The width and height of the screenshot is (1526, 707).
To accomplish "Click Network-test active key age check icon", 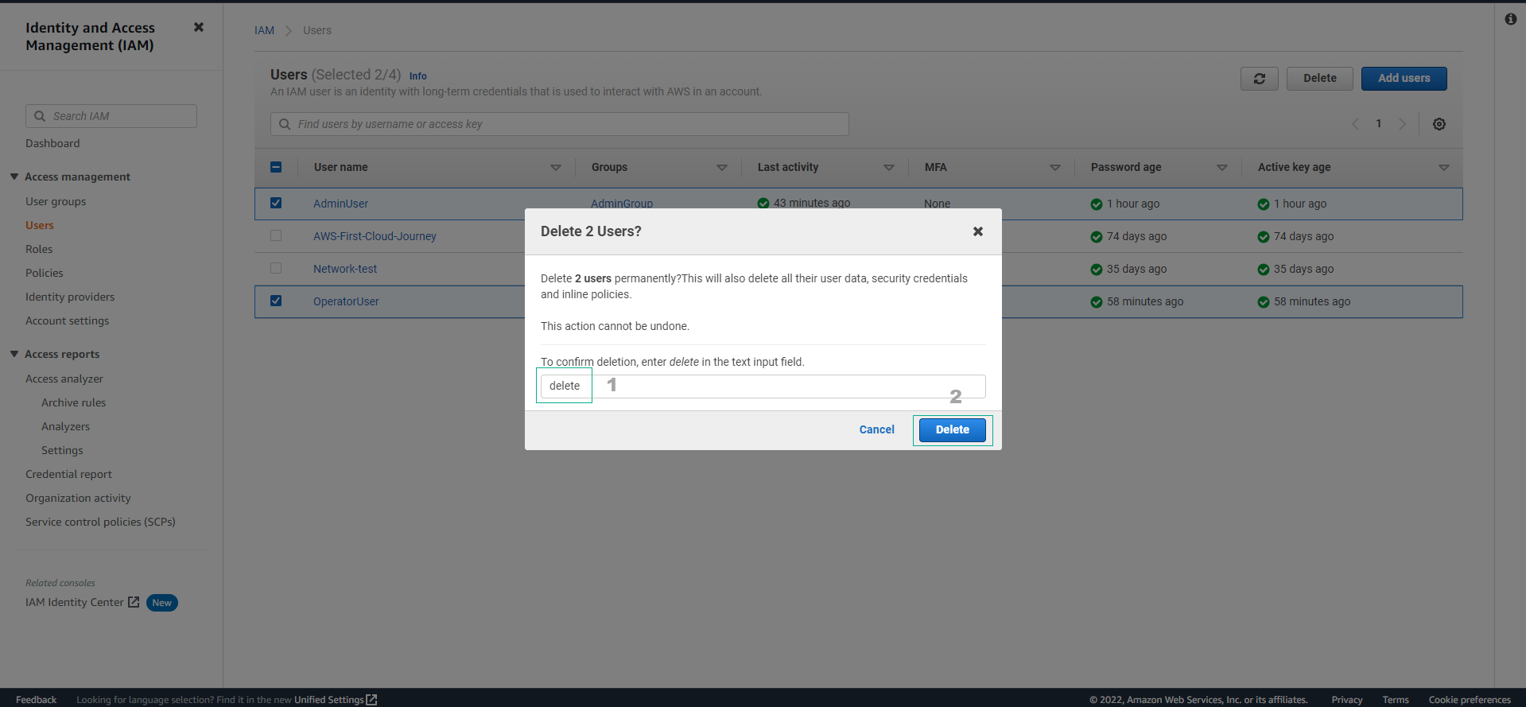I will click(1264, 270).
